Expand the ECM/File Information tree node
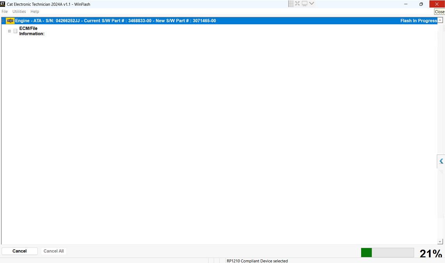The height and width of the screenshot is (263, 445). tap(9, 31)
